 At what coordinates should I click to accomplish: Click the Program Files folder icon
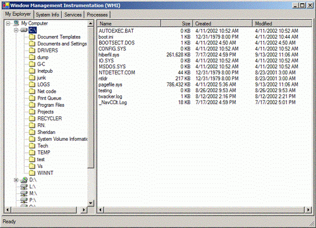coord(32,105)
